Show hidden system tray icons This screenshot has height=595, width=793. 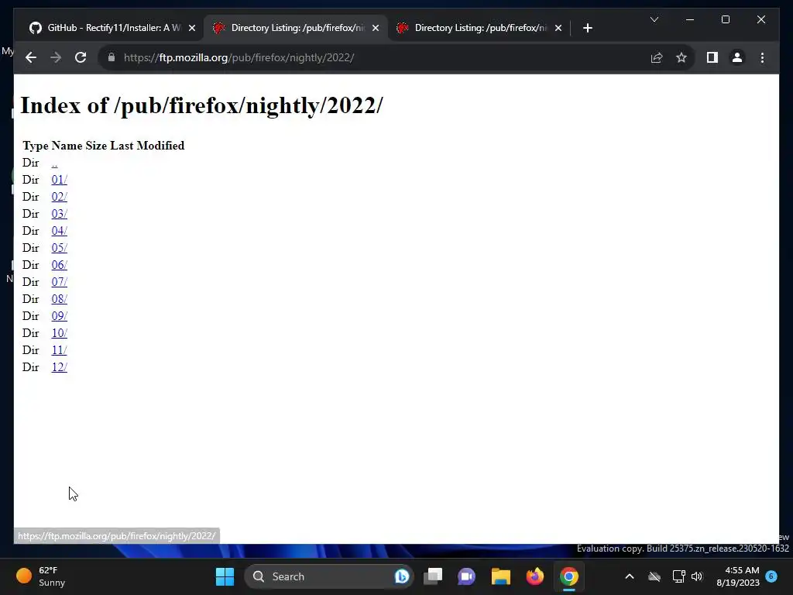click(x=629, y=576)
